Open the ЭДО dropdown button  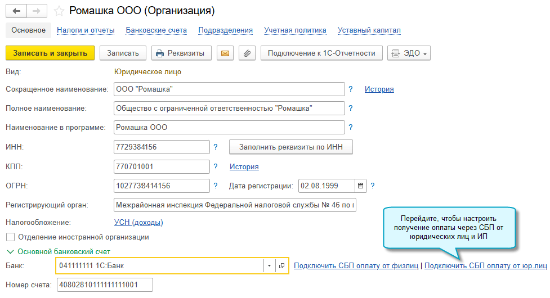[x=409, y=53]
